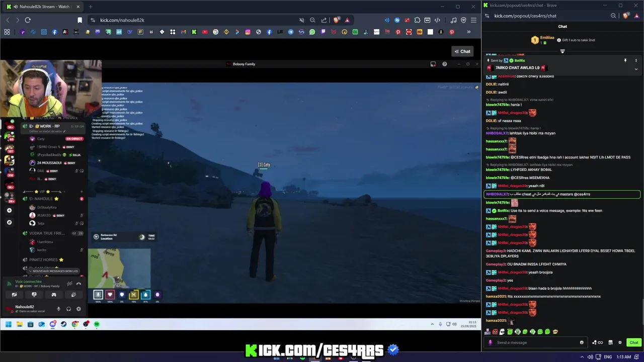Mute the Discord microphone for Nahoule82

tap(58, 309)
